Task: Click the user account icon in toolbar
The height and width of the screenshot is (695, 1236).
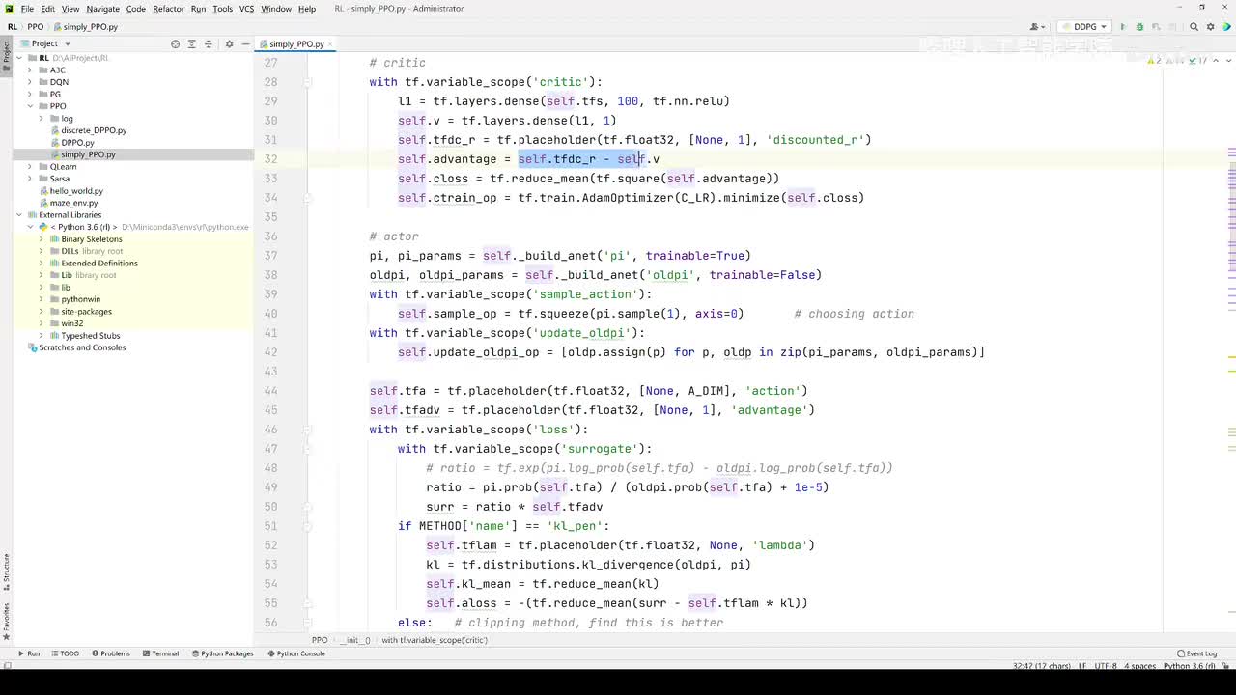Action: click(1038, 27)
